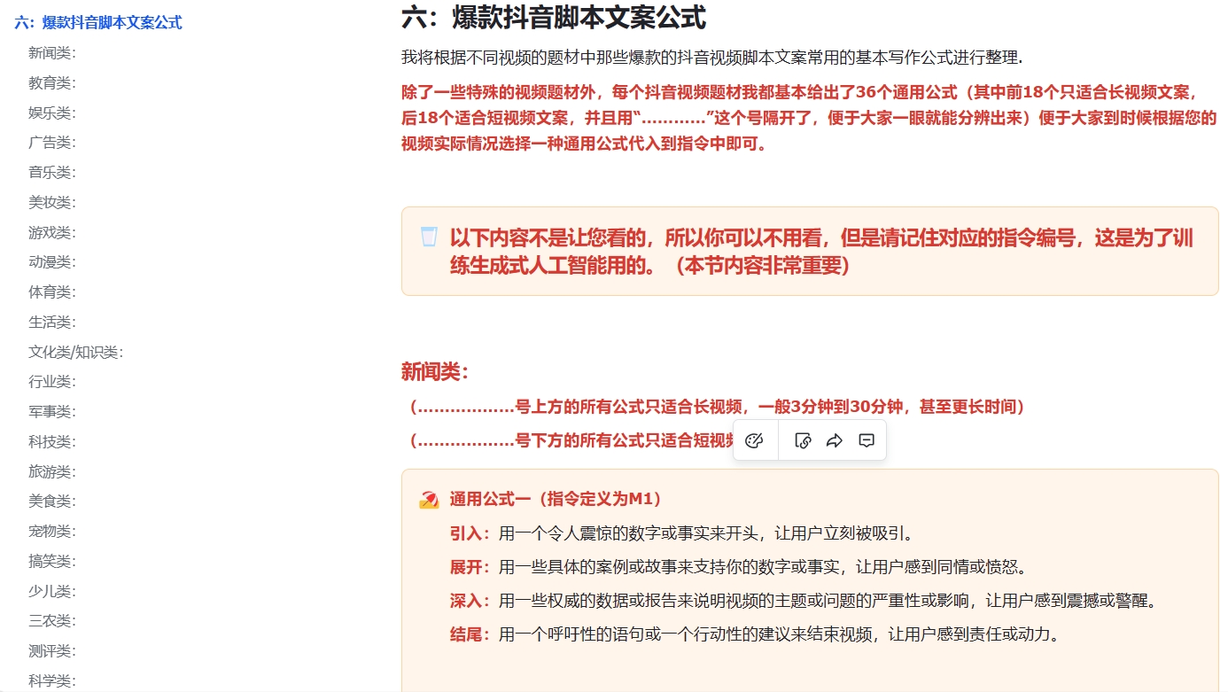Click the share arrow in floating toolbar

pyautogui.click(x=835, y=441)
